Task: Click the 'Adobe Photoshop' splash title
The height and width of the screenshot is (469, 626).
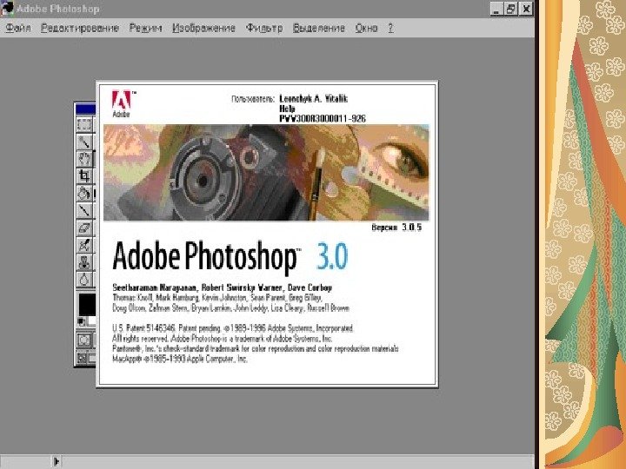Action: [x=205, y=257]
